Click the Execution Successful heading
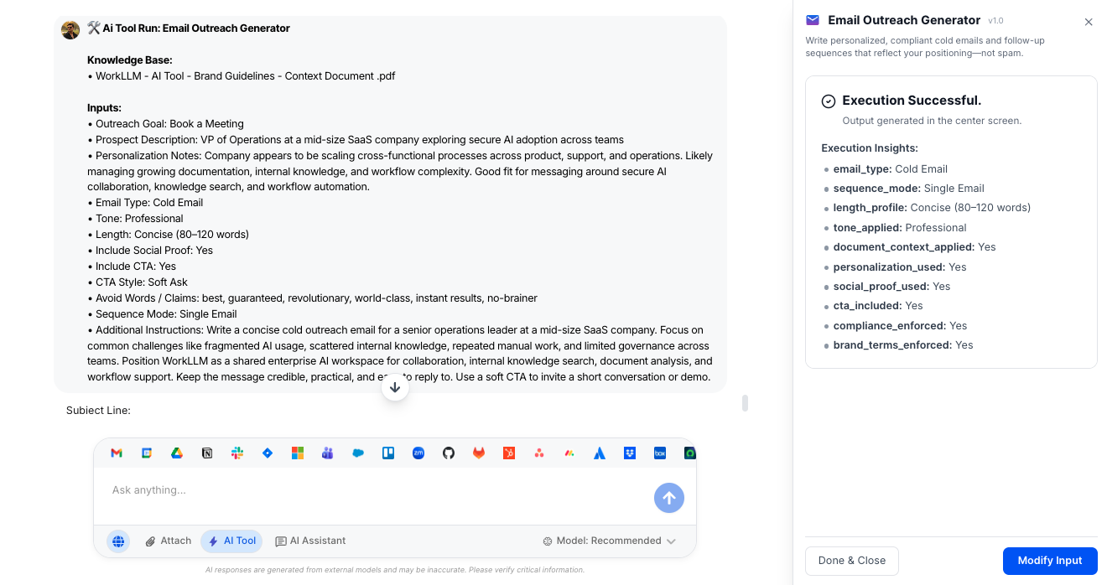 (x=912, y=101)
